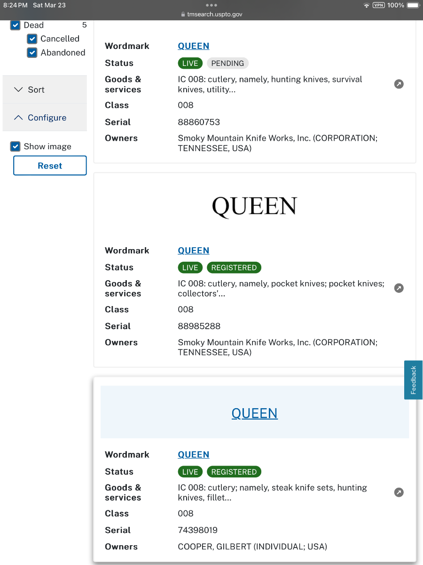Collapse the Configure section
The width and height of the screenshot is (423, 565).
tap(45, 118)
